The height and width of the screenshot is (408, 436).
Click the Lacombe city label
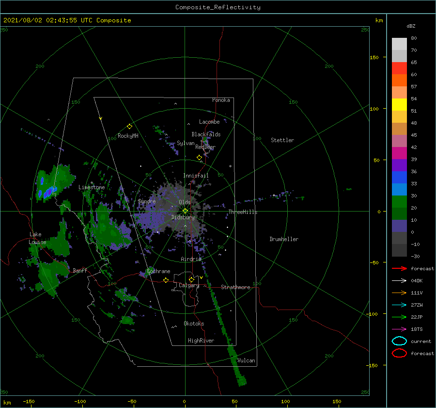click(209, 122)
